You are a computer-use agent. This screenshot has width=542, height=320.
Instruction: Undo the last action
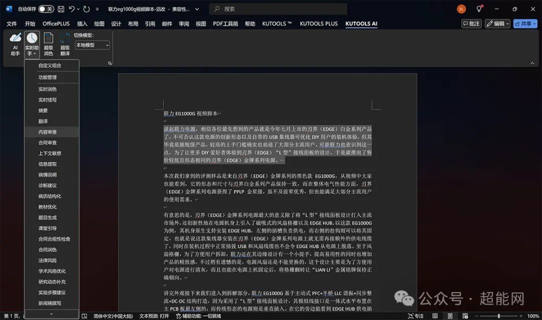pos(72,10)
